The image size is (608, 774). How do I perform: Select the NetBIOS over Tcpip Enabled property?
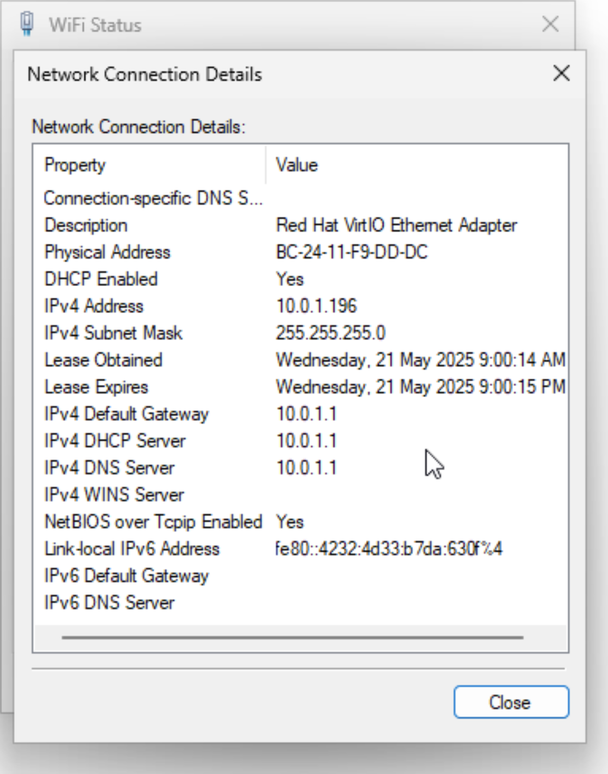tap(153, 522)
